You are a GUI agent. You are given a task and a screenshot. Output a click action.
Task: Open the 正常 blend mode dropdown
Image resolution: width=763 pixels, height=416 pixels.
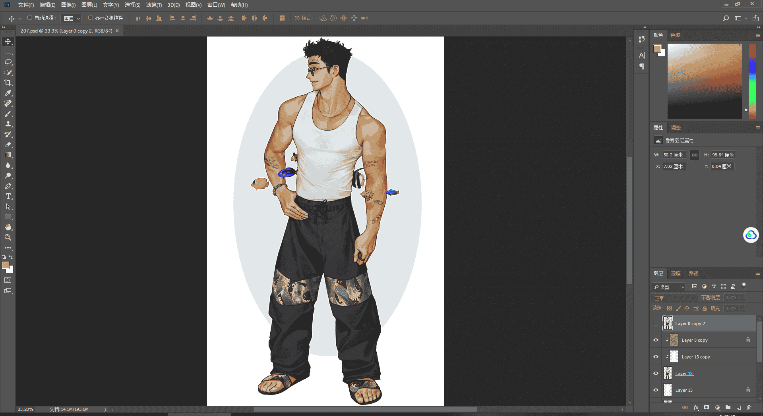[x=674, y=298]
